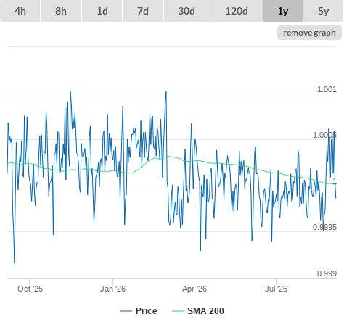Click the blue Price legend line marker
This screenshot has width=344, height=330.
(126, 311)
